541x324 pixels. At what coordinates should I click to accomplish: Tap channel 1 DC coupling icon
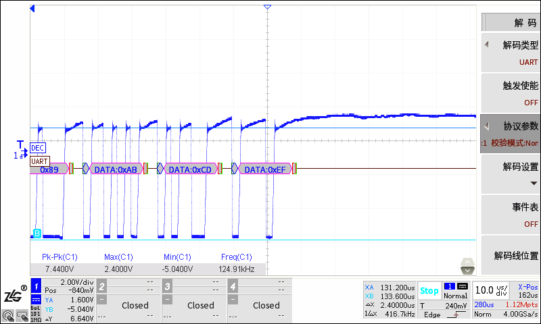click(36, 299)
